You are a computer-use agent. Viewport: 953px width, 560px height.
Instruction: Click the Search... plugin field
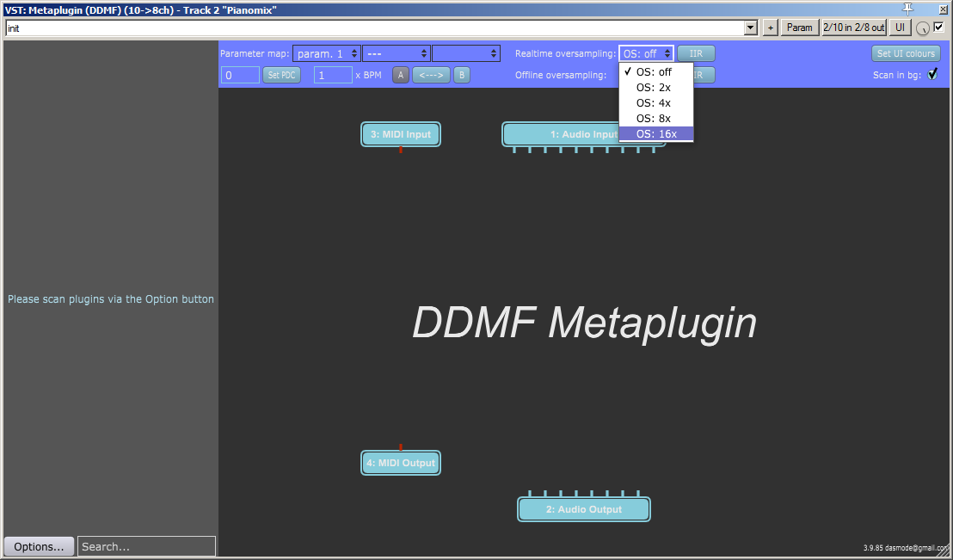146,546
